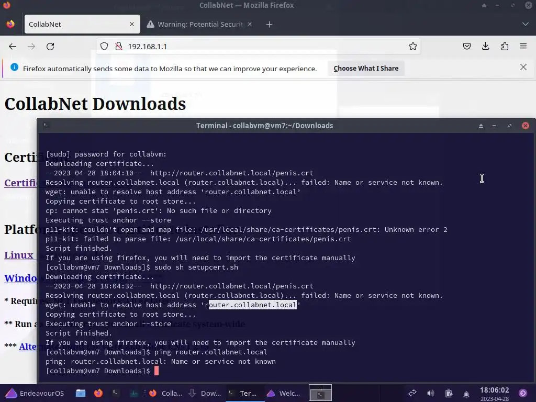The image size is (536, 402).
Task: Expand the list all tabs chevron
Action: [x=526, y=24]
